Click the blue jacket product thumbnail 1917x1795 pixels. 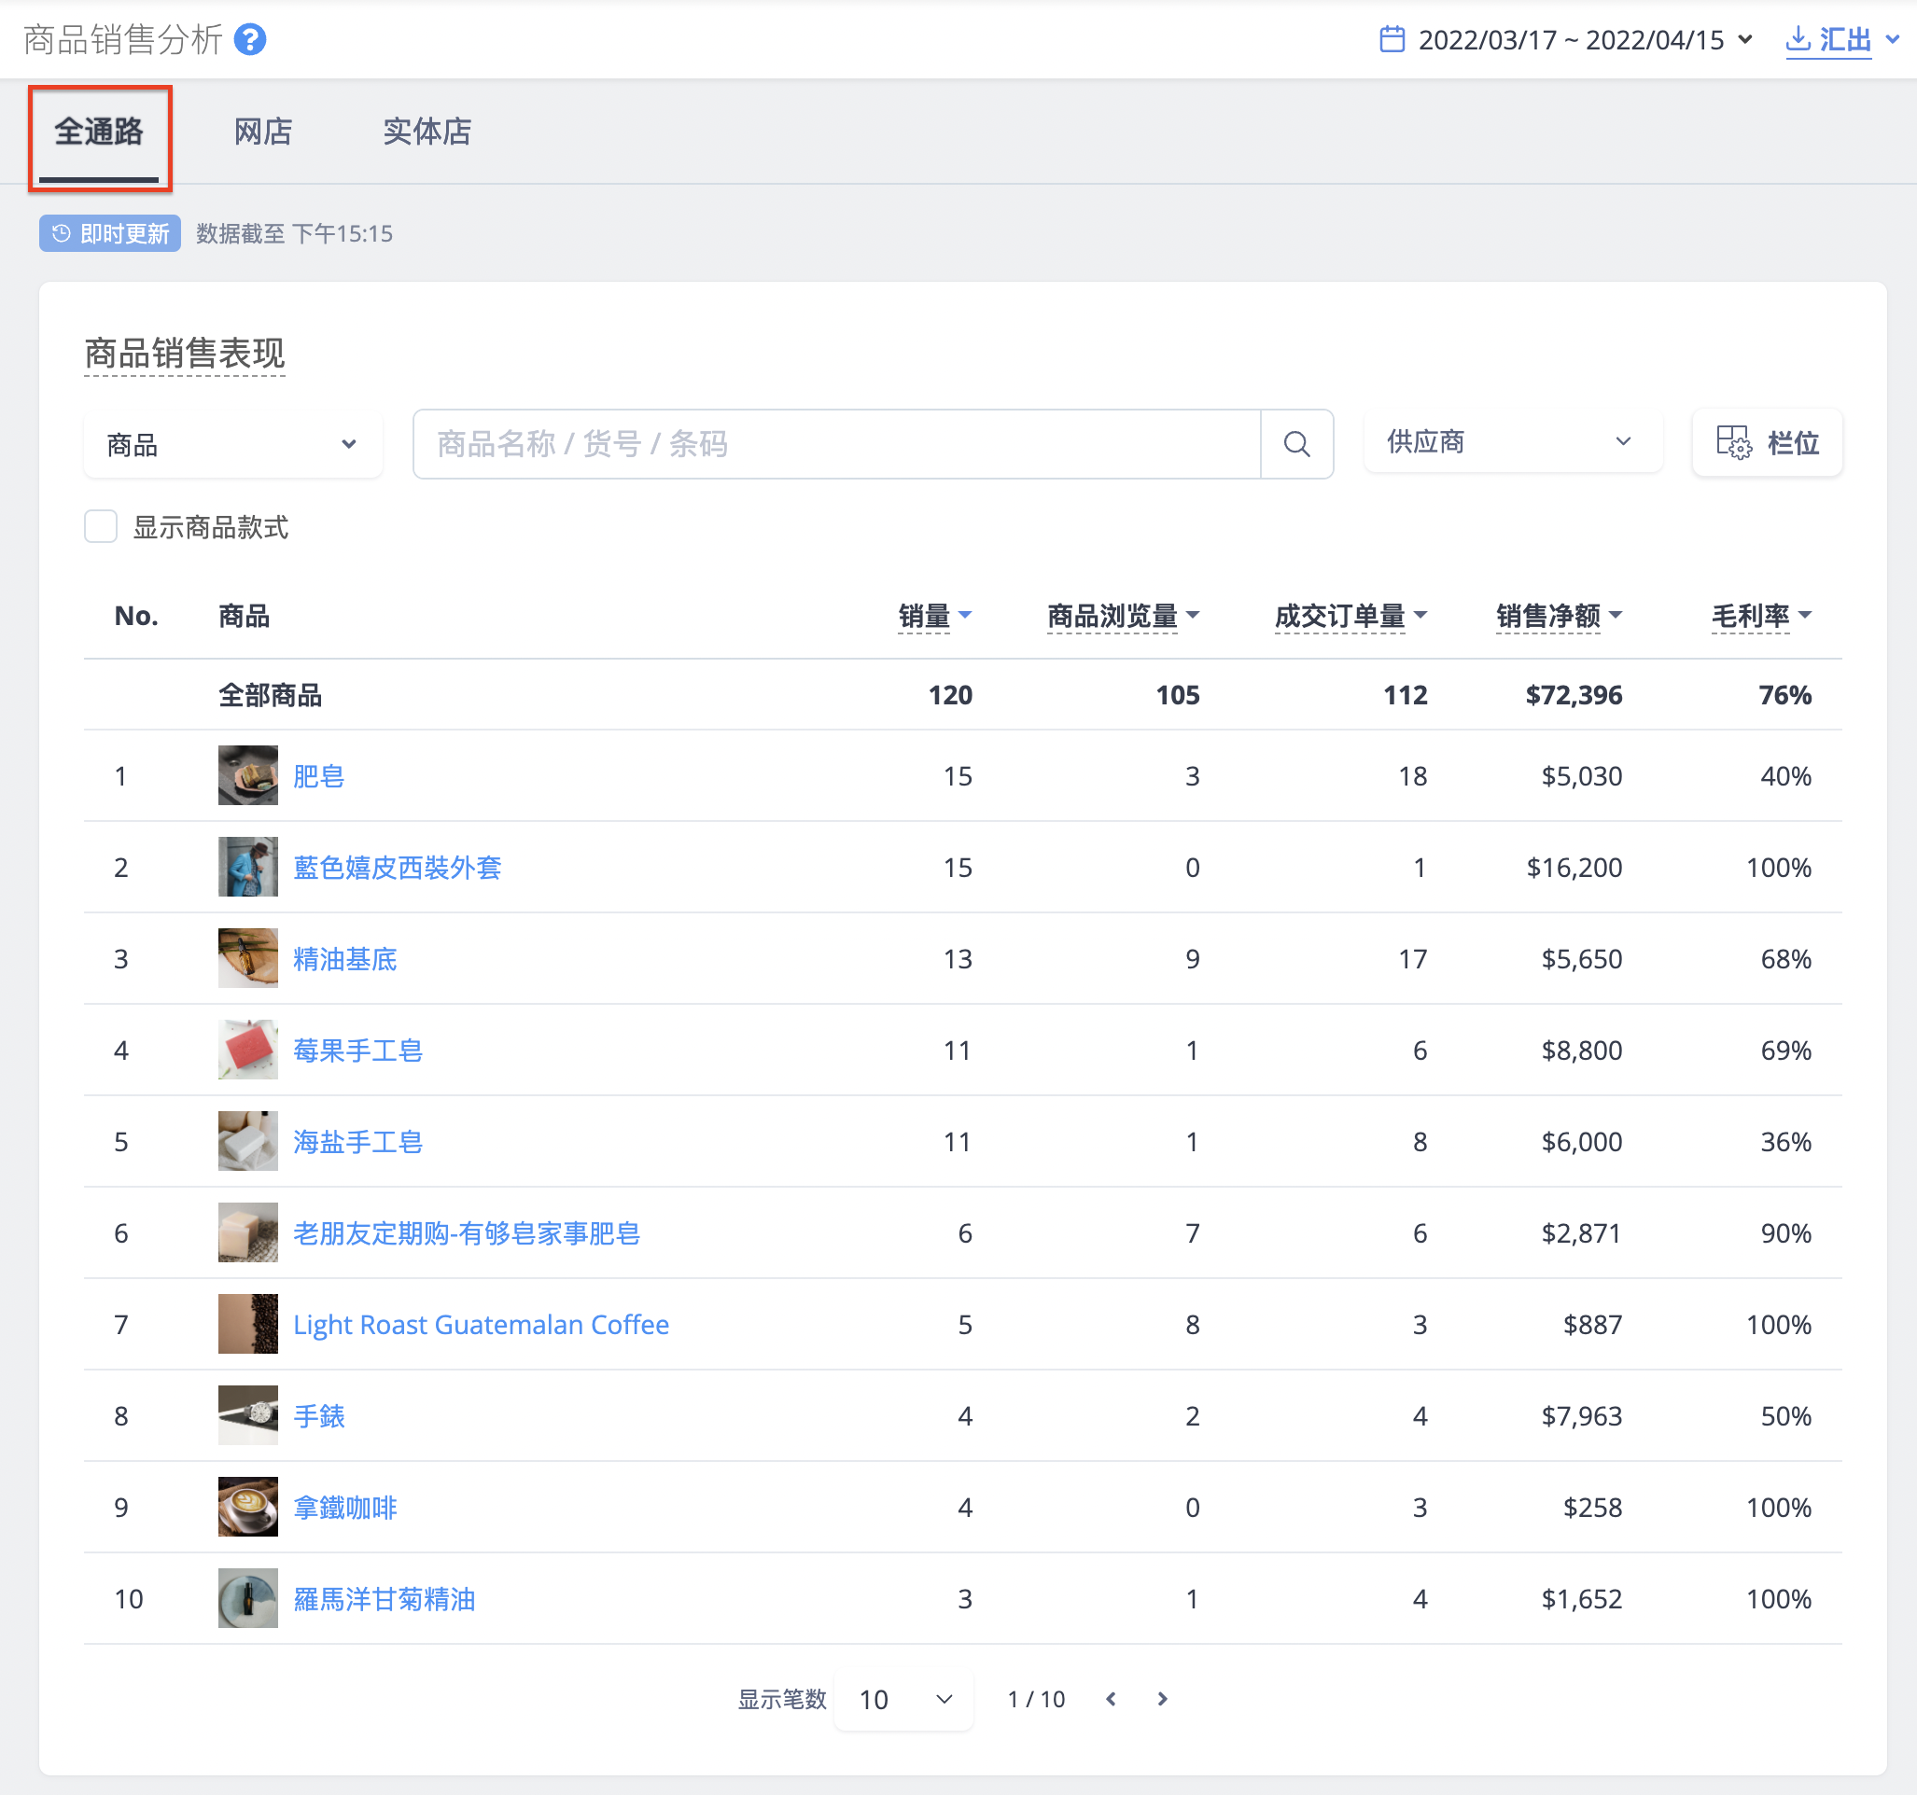click(x=248, y=867)
